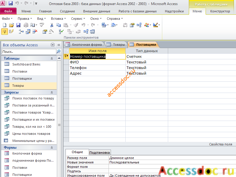Click the New database icon in the toolbar
Screen dimensions: 236x177
pyautogui.click(x=5, y=25)
